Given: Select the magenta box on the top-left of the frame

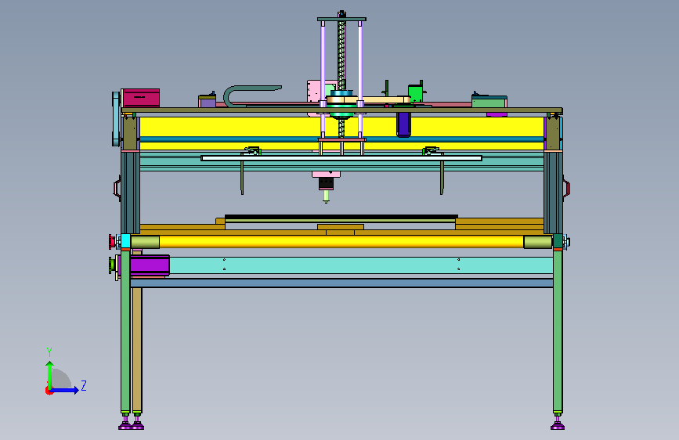Looking at the screenshot, I should pyautogui.click(x=140, y=98).
